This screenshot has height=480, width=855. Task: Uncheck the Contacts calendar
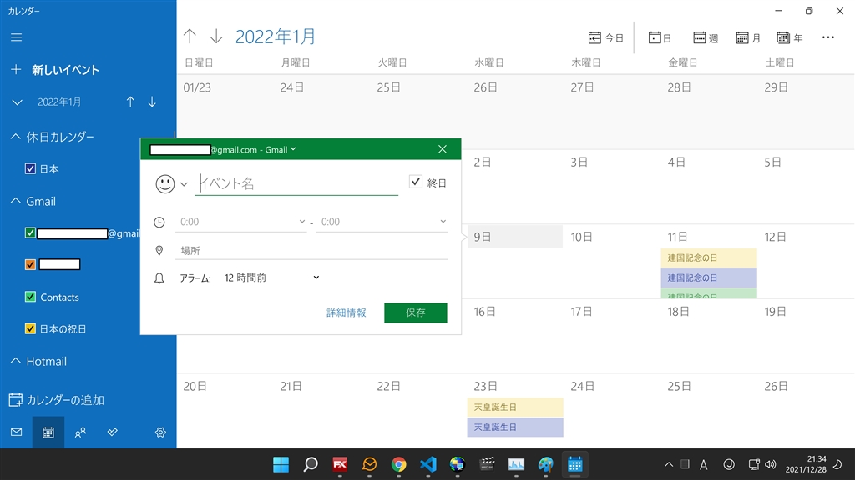[x=31, y=297]
